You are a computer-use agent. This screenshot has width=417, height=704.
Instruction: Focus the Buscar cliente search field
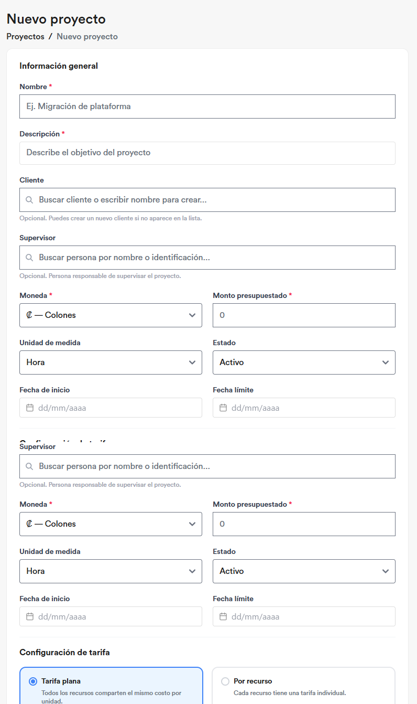207,200
